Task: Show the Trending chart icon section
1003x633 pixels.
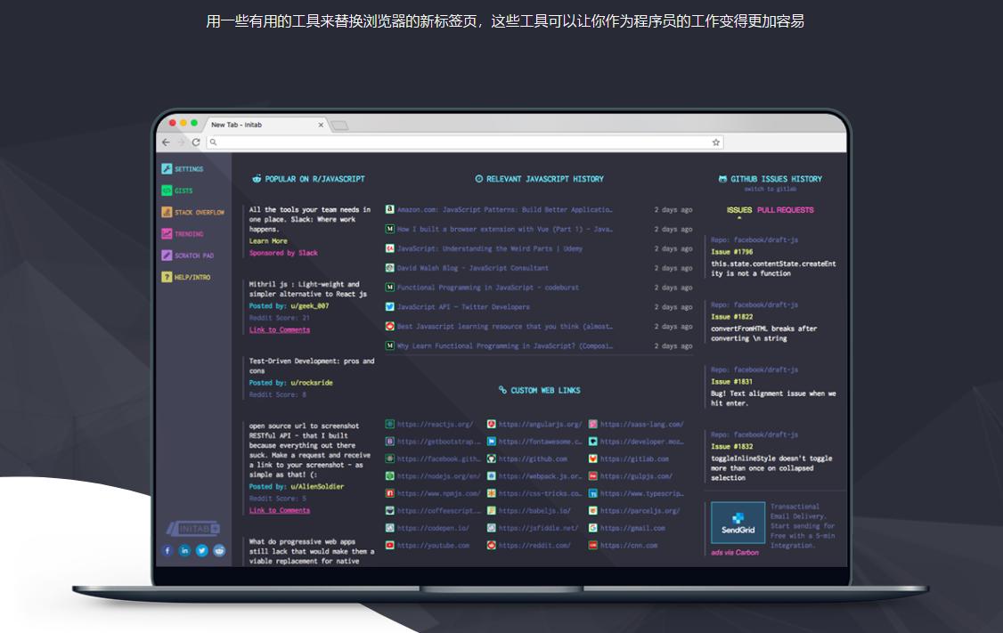Action: [167, 234]
